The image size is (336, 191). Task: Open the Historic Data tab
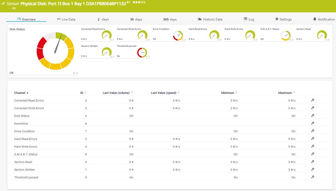[210, 19]
